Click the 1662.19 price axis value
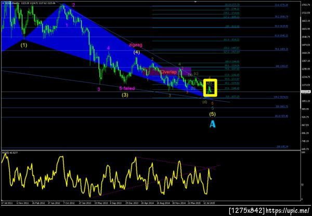This screenshot has height=216, width=312. pos(306,21)
